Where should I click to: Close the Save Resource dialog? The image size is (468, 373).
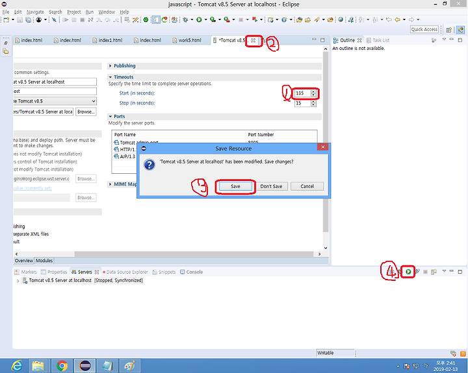tap(322, 147)
